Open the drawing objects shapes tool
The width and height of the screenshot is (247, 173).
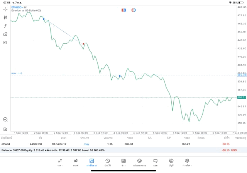[5, 34]
